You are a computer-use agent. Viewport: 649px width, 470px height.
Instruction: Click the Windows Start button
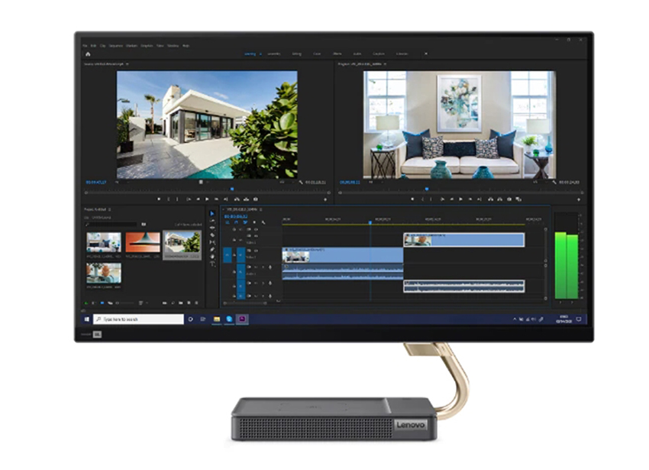click(x=87, y=319)
